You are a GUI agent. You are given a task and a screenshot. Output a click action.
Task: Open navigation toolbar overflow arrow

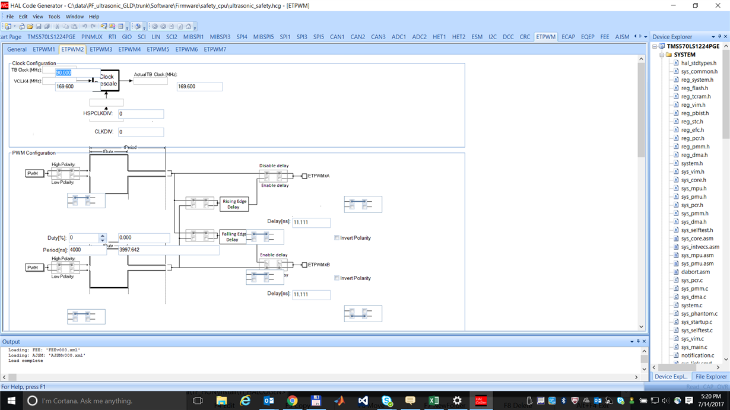(x=195, y=27)
